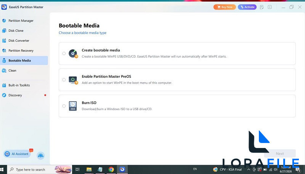Open the title bar dropdown menu icon
Image resolution: width=305 pixels, height=174 pixels.
270,7
